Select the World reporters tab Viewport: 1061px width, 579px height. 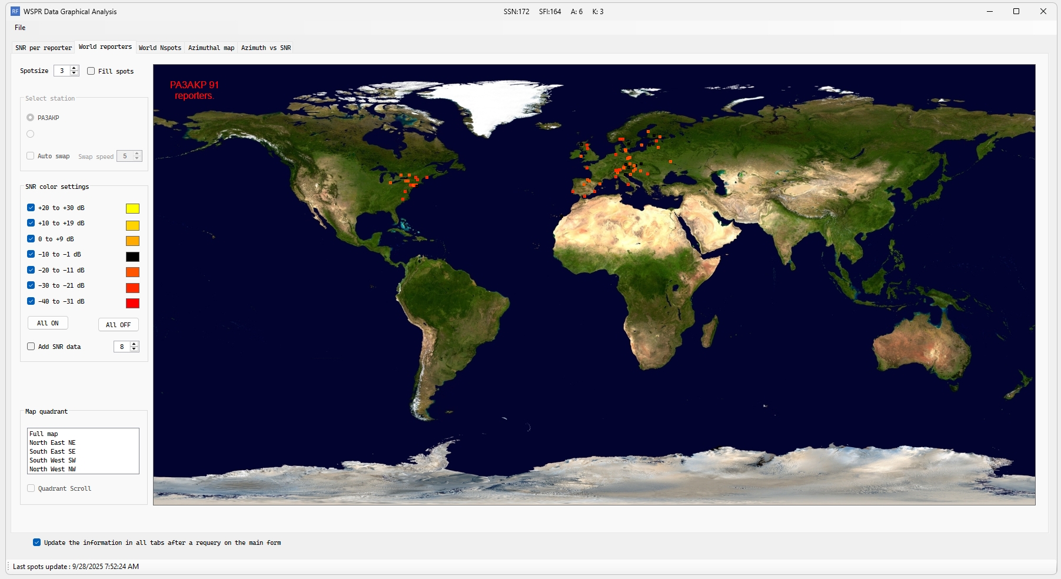click(105, 46)
